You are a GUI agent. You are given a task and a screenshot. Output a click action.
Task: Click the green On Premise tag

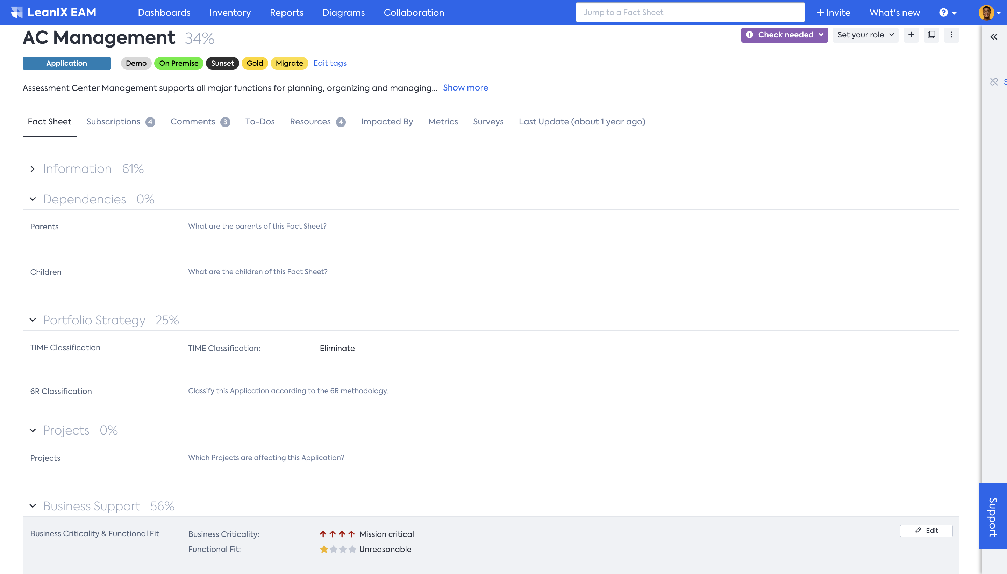(x=179, y=63)
